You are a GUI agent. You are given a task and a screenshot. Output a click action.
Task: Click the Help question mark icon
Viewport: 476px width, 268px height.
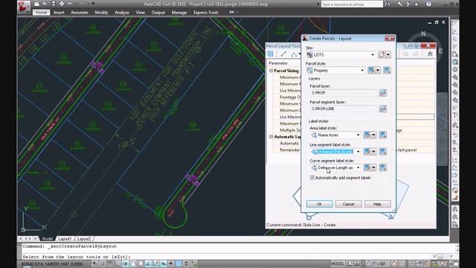click(x=428, y=4)
